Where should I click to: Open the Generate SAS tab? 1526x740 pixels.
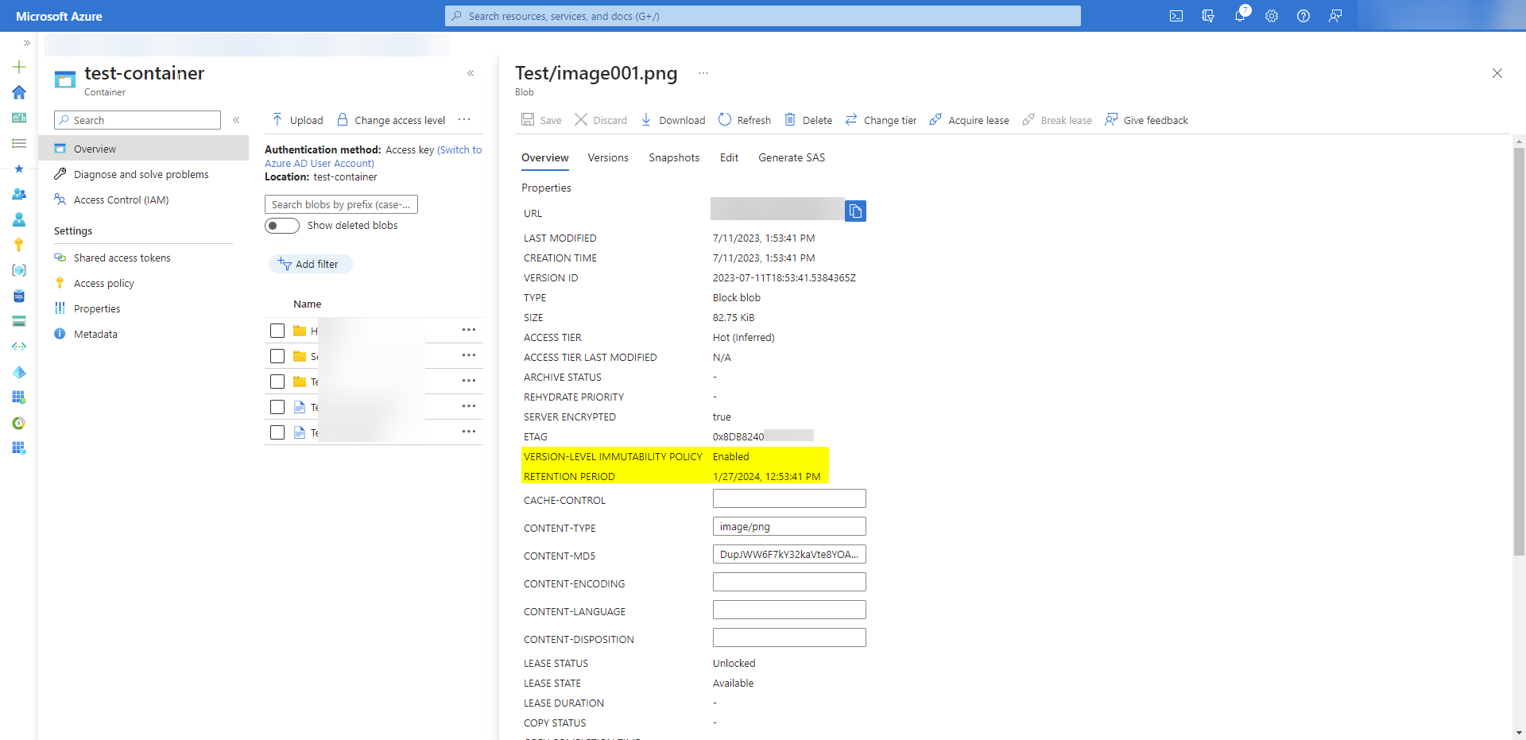pos(792,157)
